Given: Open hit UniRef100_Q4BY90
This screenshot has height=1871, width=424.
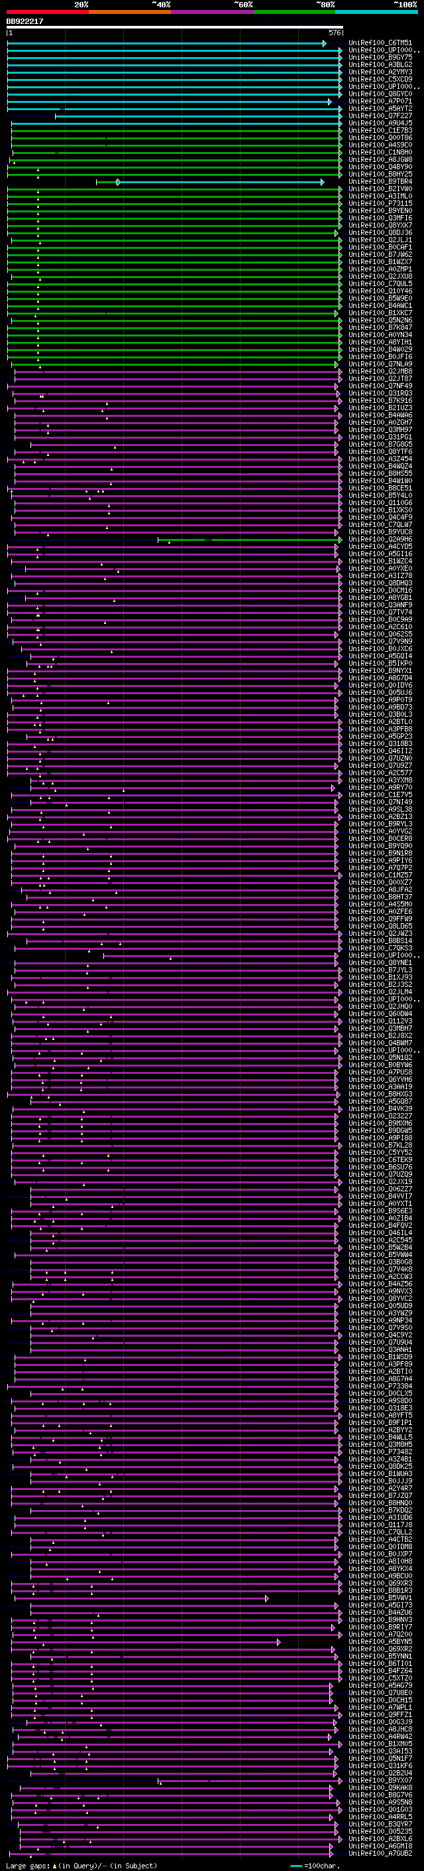Looking at the screenshot, I should tap(380, 167).
